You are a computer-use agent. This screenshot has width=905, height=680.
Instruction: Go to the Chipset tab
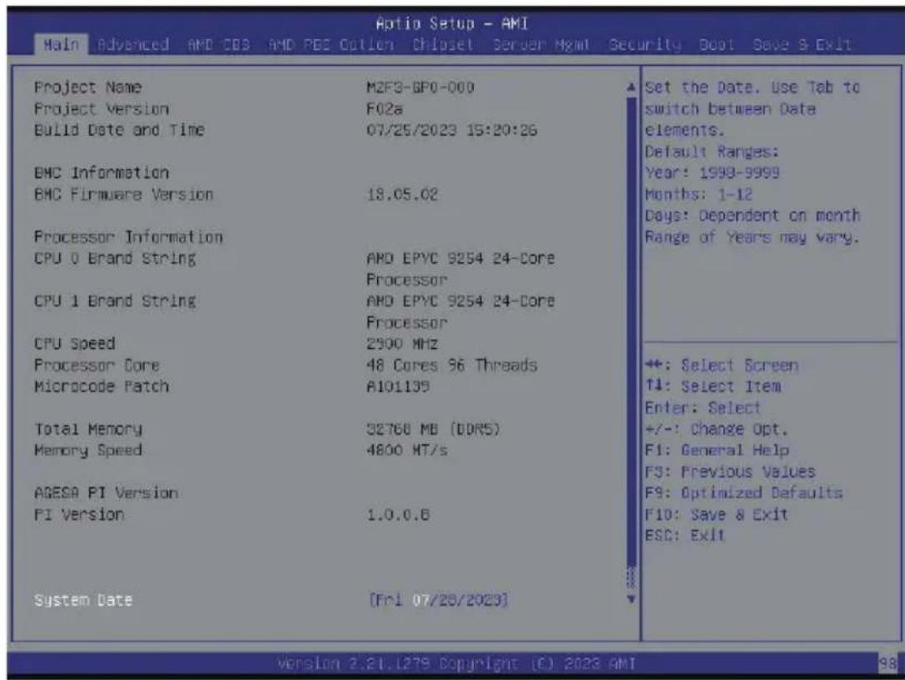point(443,44)
